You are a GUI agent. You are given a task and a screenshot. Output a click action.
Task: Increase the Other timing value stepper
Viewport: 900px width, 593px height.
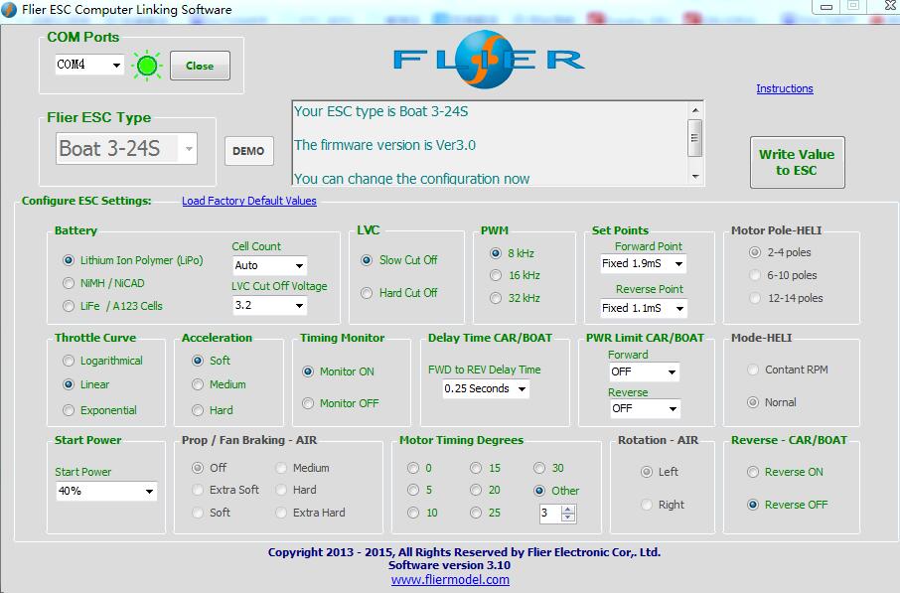tap(567, 510)
